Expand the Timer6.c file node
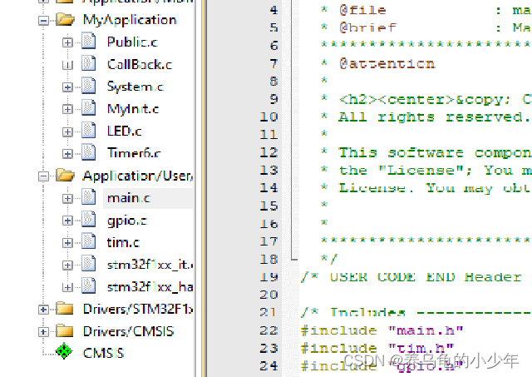The width and height of the screenshot is (532, 377). 67,153
